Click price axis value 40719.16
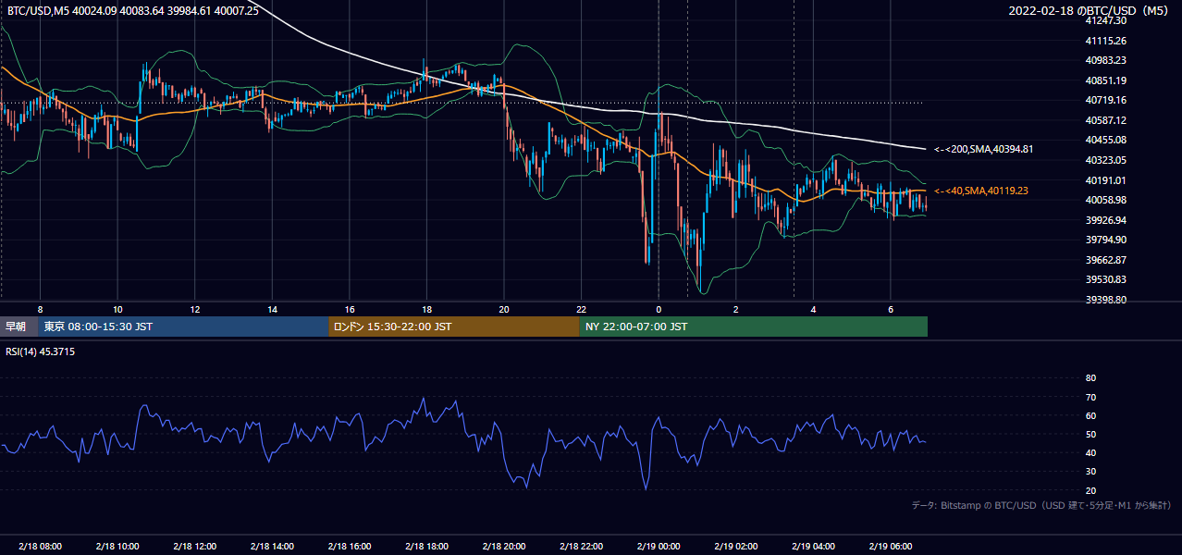Image resolution: width=1182 pixels, height=555 pixels. tap(1105, 100)
